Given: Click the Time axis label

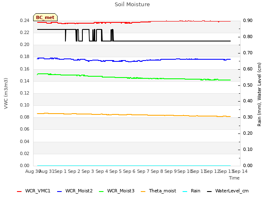Looking at the screenshot, I should [234, 178].
